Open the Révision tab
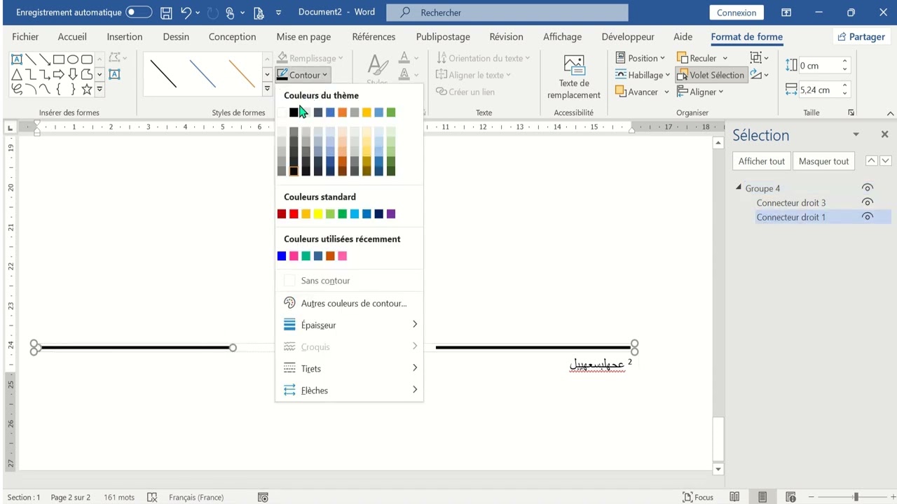897x504 pixels. coord(506,36)
